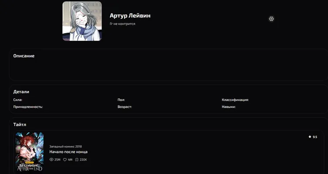Screen dimensions: 328x174
Task: Open the Артур Лейвин avatar image
Action: click(82, 21)
